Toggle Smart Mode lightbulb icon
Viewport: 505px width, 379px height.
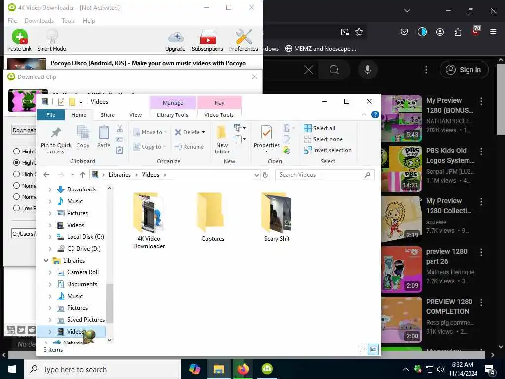click(51, 40)
